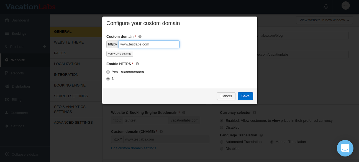Click the notification bell icon

pyautogui.click(x=326, y=6)
